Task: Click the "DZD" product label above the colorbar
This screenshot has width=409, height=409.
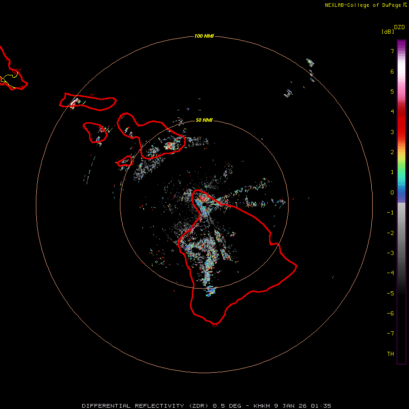Action: point(399,27)
